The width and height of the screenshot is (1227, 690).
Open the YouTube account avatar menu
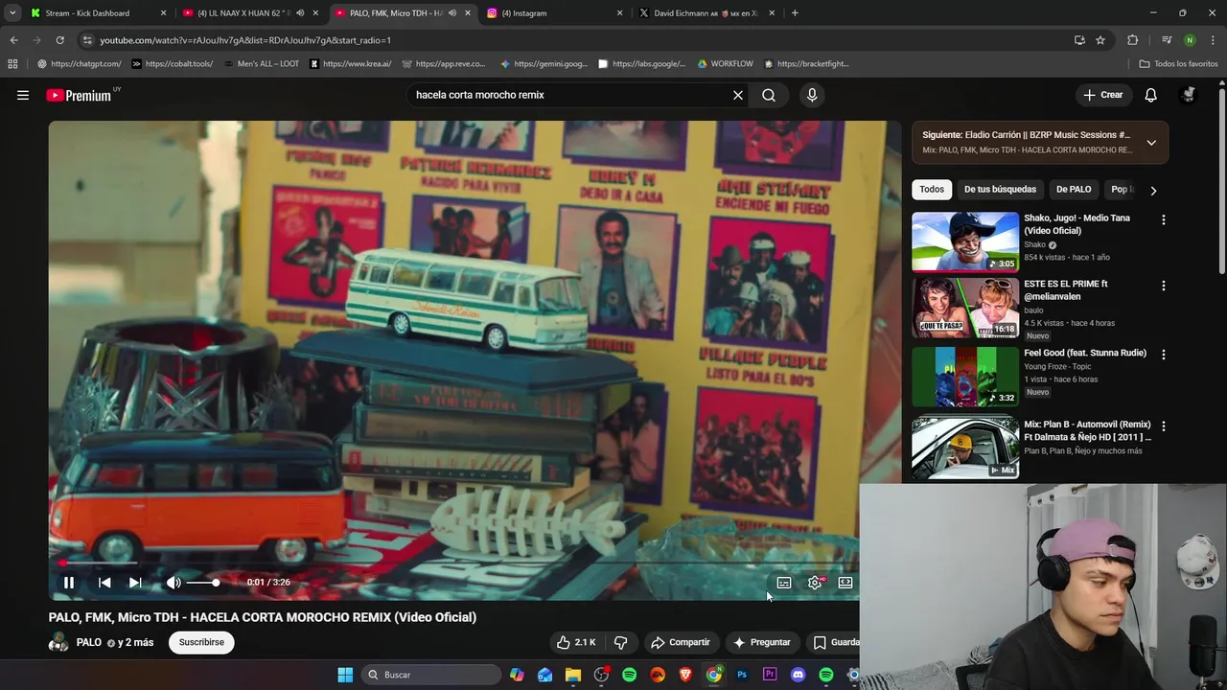pyautogui.click(x=1189, y=95)
